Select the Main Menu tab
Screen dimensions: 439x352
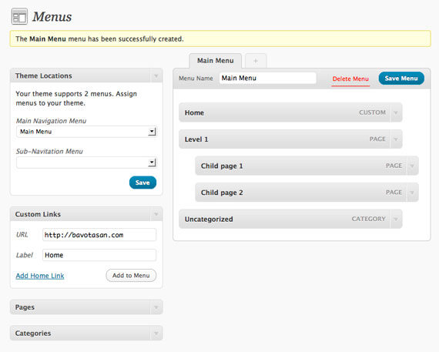[x=216, y=61]
